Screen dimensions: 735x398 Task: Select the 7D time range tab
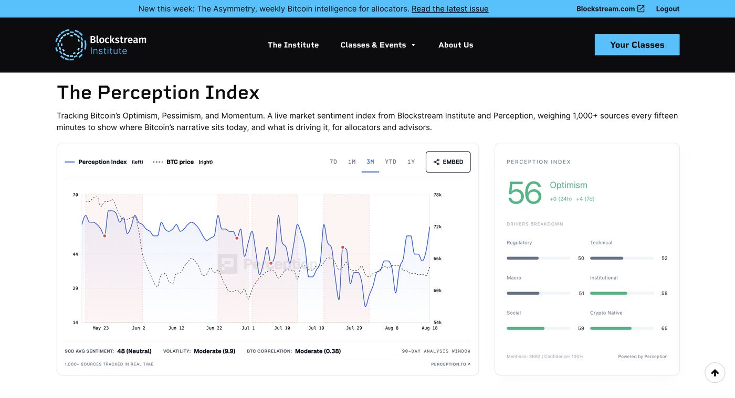tap(333, 162)
